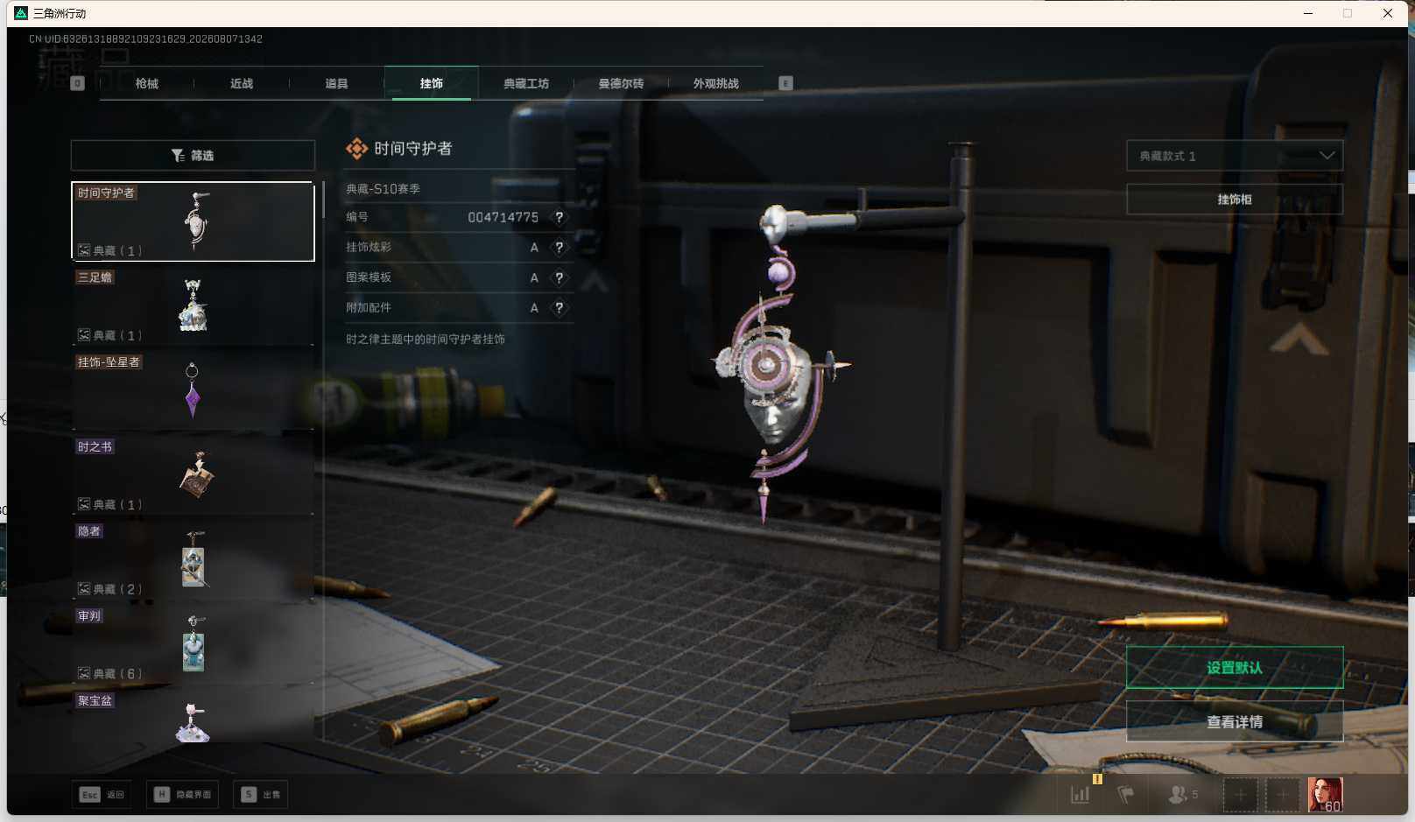The height and width of the screenshot is (822, 1415).
Task: Select the 审判 charm item
Action: click(x=193, y=644)
